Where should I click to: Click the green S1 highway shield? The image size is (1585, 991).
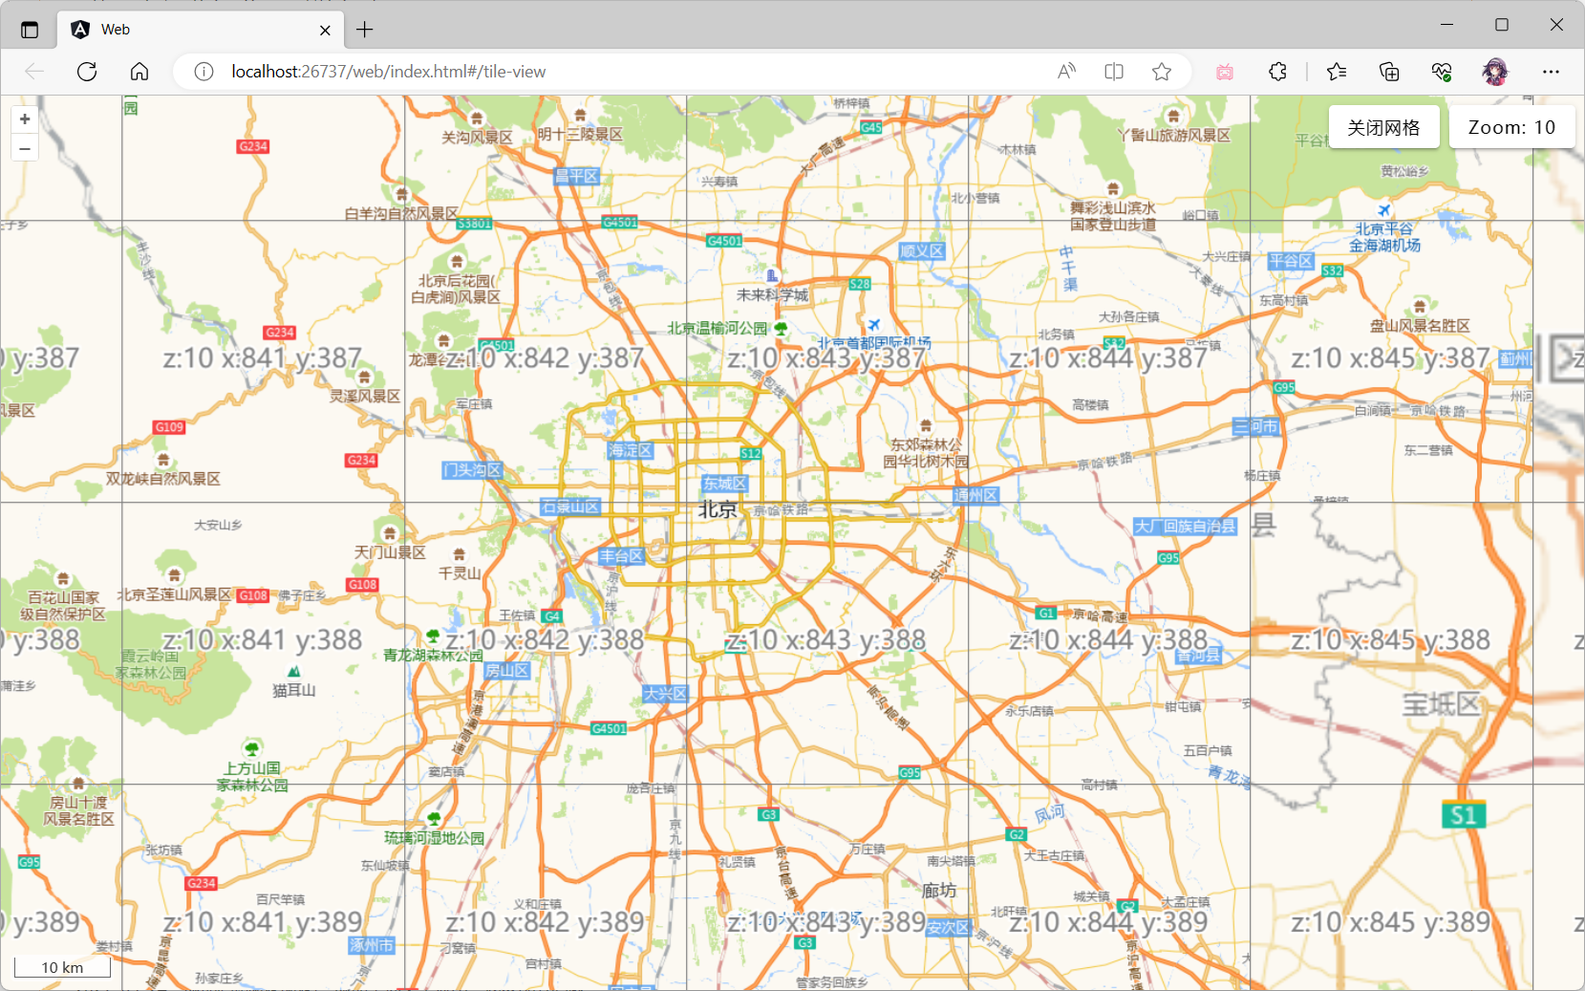(x=1464, y=815)
